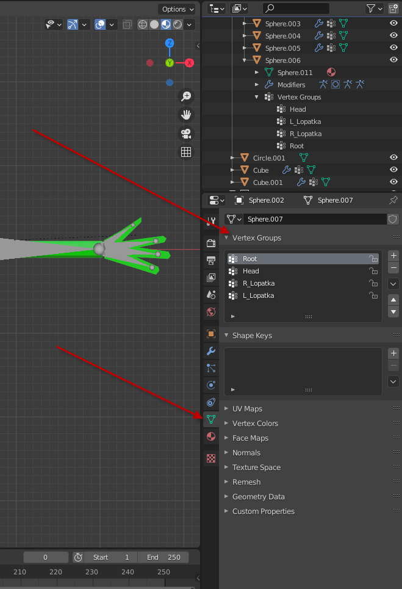
Task: Remove the selected vertex group
Action: (393, 268)
